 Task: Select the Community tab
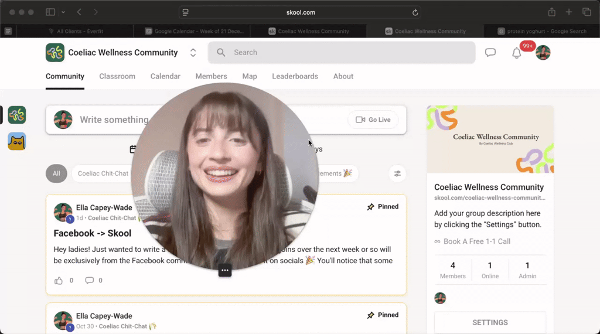coord(64,77)
